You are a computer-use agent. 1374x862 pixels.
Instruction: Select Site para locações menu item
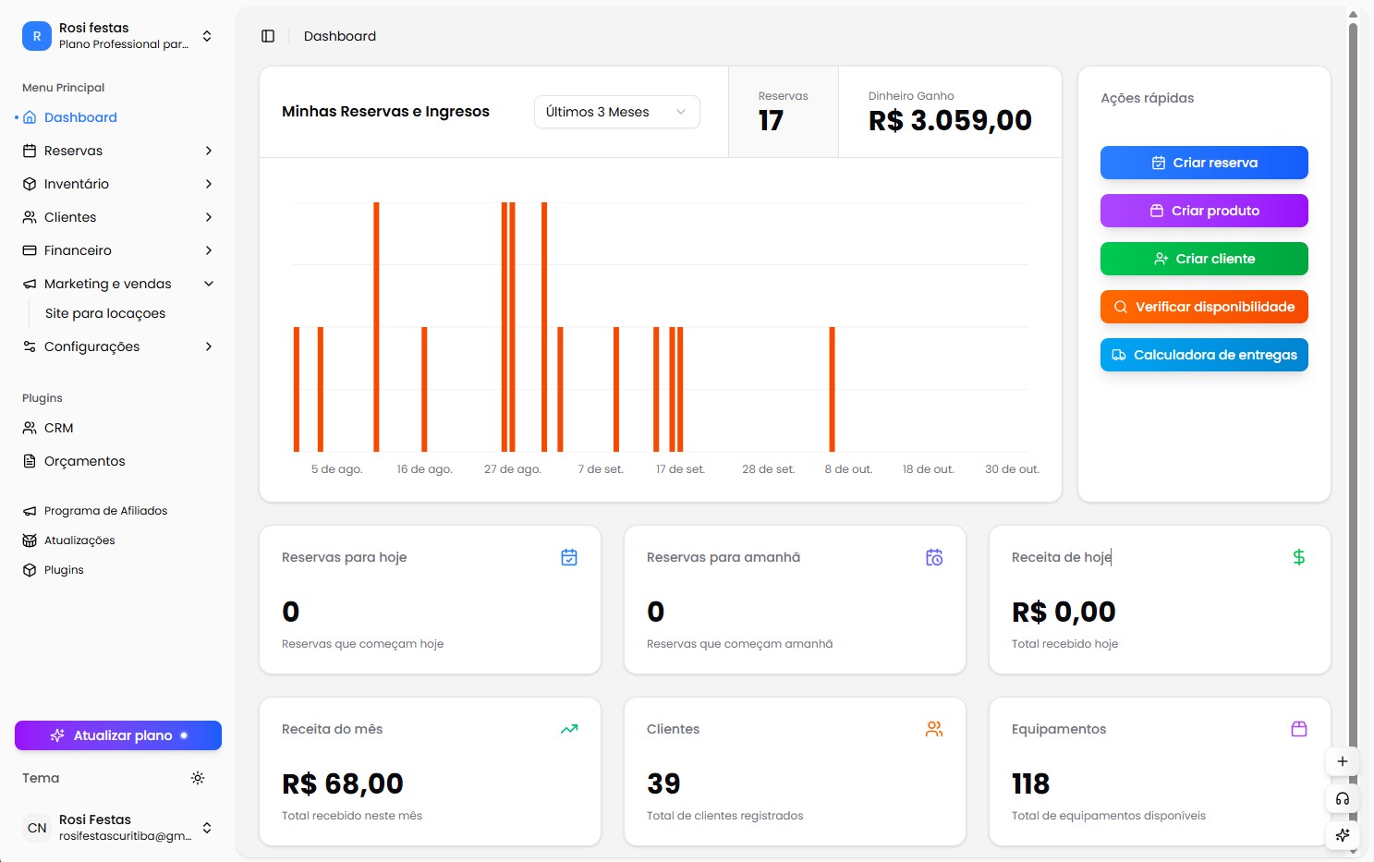click(x=105, y=313)
